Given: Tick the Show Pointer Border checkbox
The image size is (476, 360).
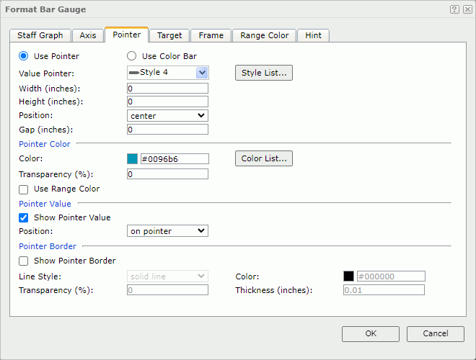Looking at the screenshot, I should click(x=23, y=261).
